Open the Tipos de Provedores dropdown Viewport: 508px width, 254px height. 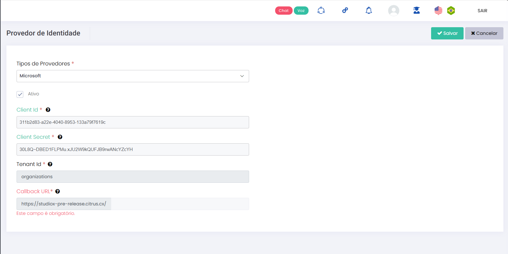coord(133,76)
